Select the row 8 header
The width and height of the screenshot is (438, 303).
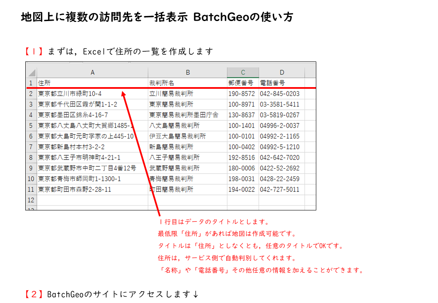[31, 158]
